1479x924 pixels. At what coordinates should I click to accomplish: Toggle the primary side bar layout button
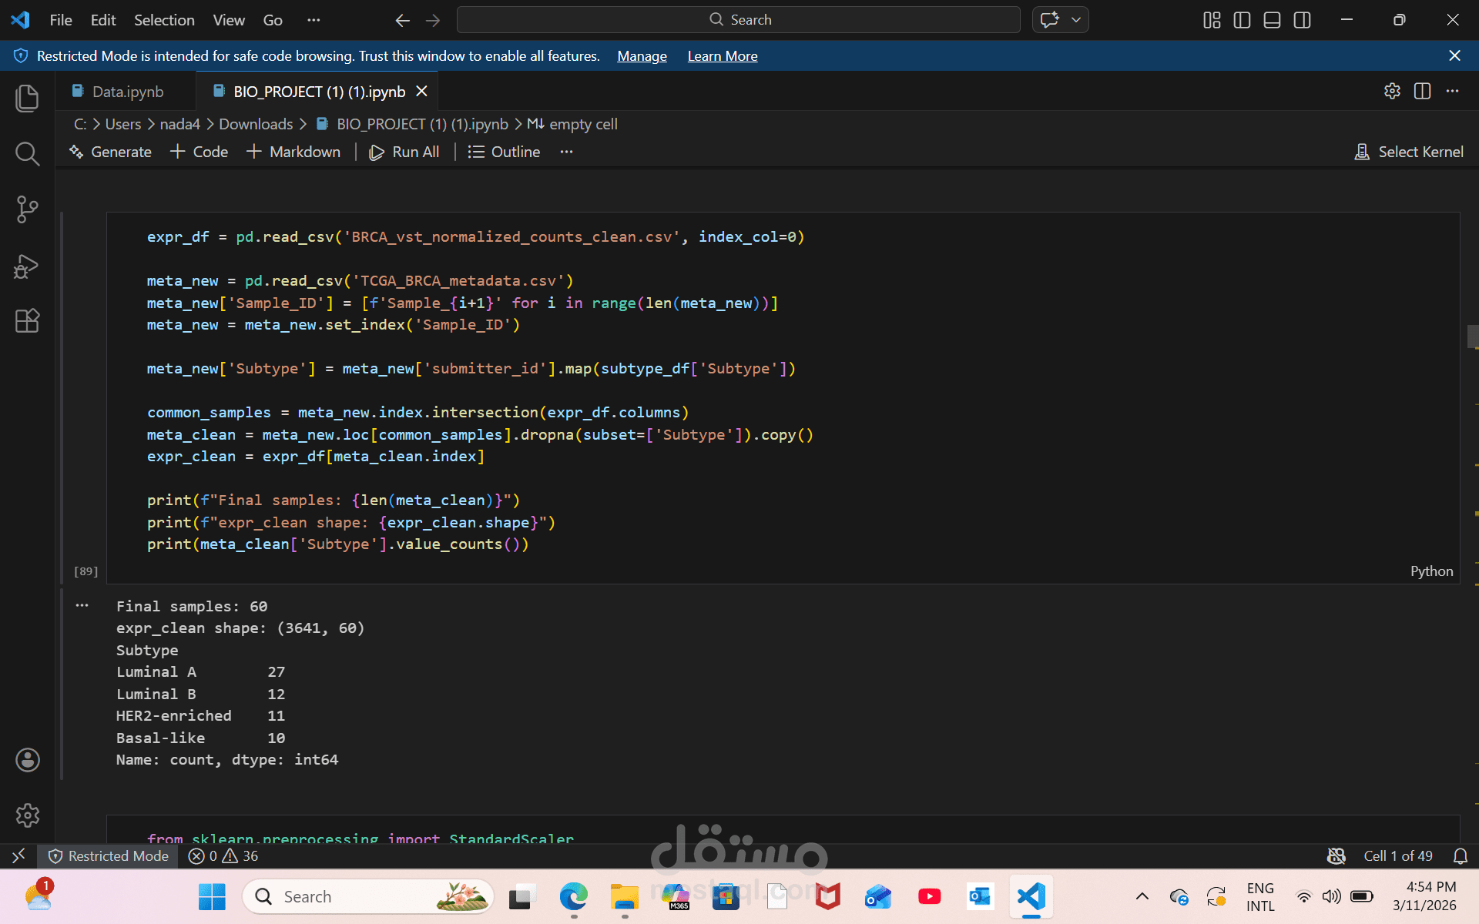pos(1242,20)
